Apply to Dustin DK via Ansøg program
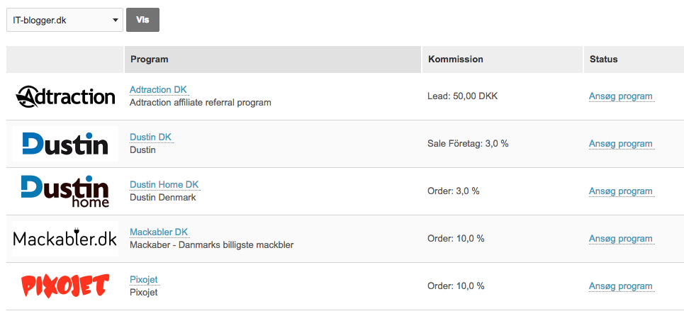The image size is (684, 316). 621,144
